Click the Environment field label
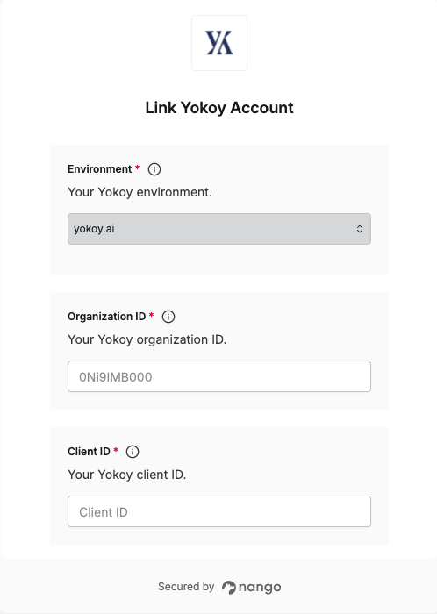The width and height of the screenshot is (437, 614). (x=99, y=169)
